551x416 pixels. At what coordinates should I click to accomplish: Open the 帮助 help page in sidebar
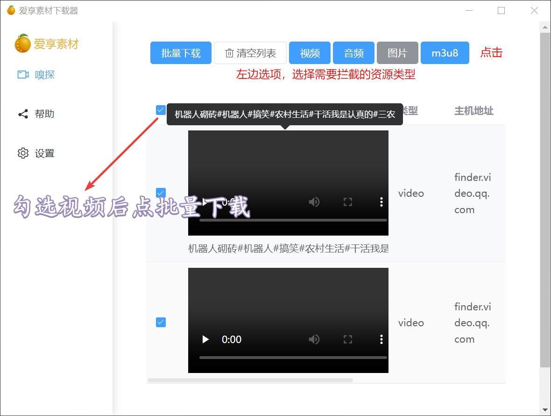[x=36, y=114]
